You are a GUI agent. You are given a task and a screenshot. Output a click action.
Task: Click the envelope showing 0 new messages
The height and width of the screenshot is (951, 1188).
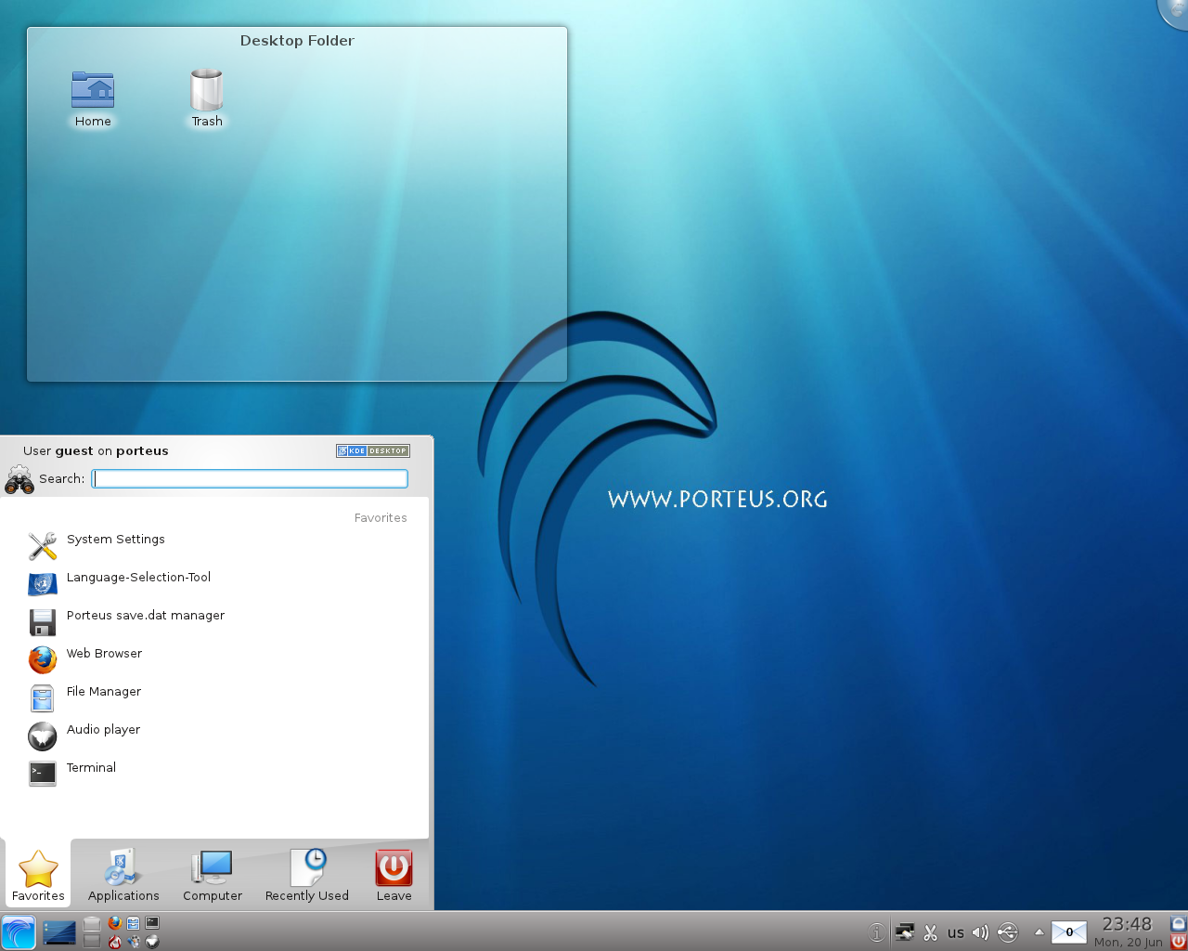coord(1068,932)
